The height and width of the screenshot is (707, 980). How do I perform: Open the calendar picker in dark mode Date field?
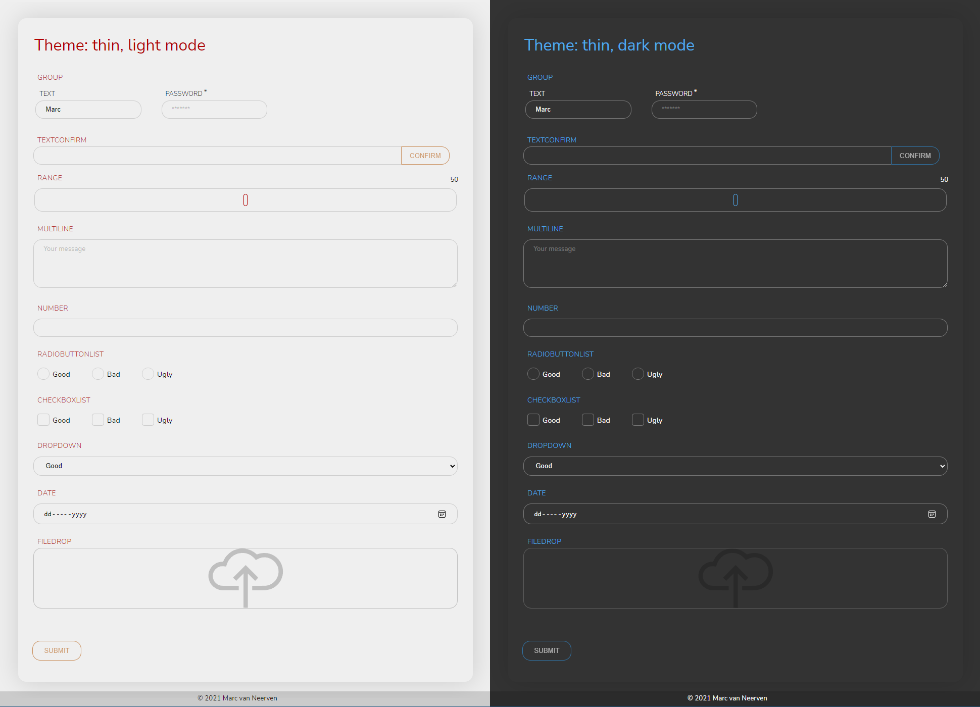tap(932, 514)
